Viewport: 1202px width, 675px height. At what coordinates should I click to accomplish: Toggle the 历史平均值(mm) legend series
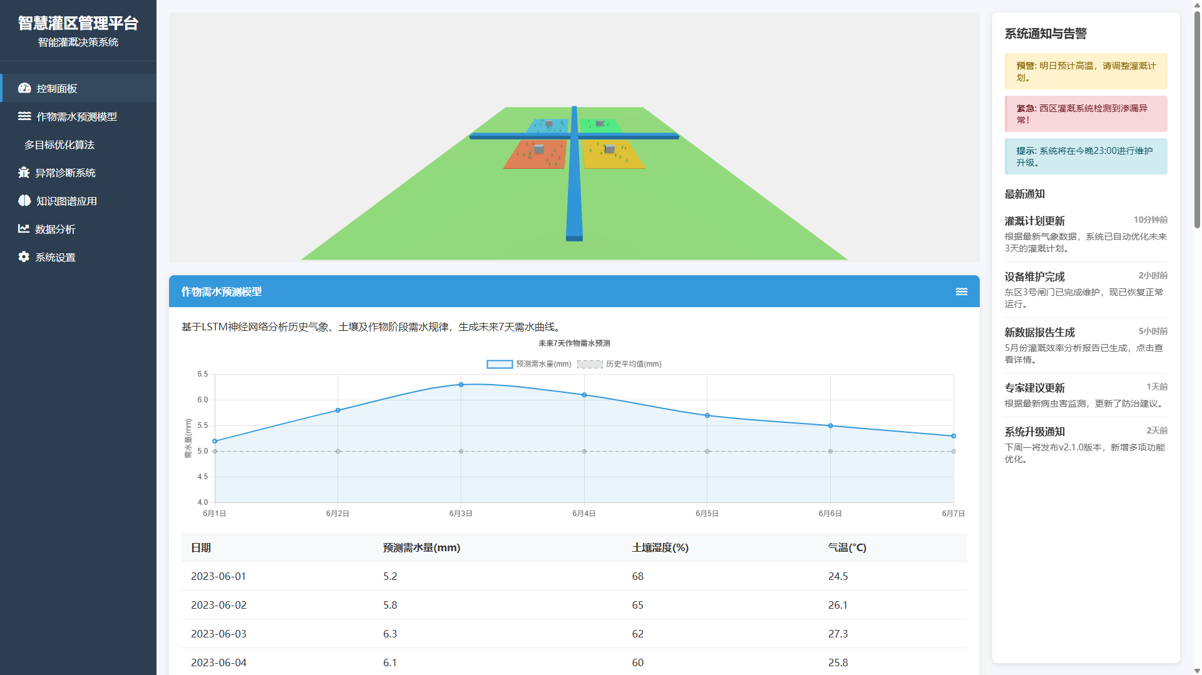(619, 364)
